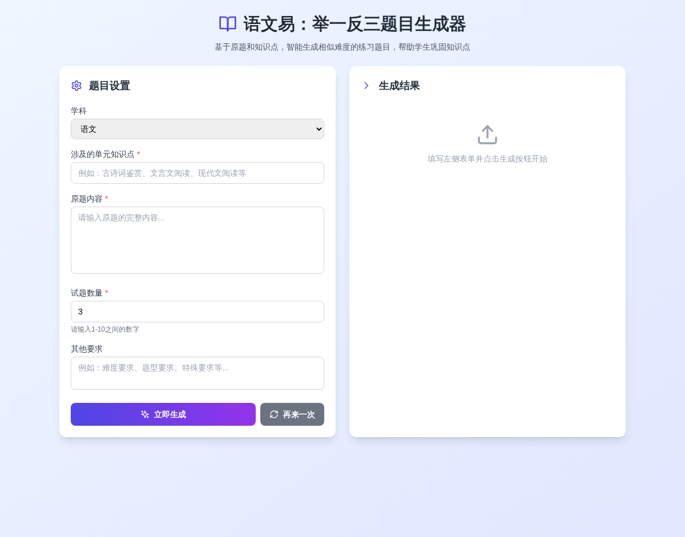Click the refresh icon on 再来一次

(x=274, y=414)
